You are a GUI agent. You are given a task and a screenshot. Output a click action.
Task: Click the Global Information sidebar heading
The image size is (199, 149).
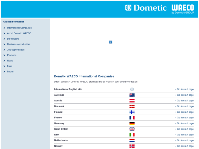pos(14,22)
